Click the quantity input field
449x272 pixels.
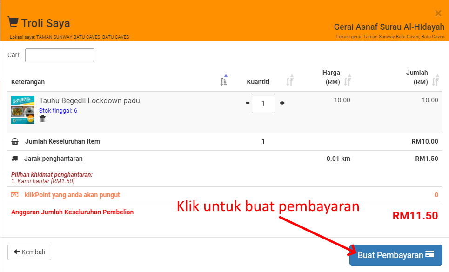pyautogui.click(x=263, y=104)
